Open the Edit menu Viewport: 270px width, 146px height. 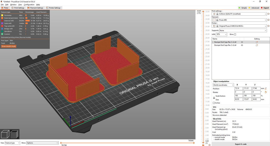7,5
